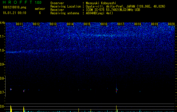Click the tallest yellow intensity spike below 0017

coord(116,109)
